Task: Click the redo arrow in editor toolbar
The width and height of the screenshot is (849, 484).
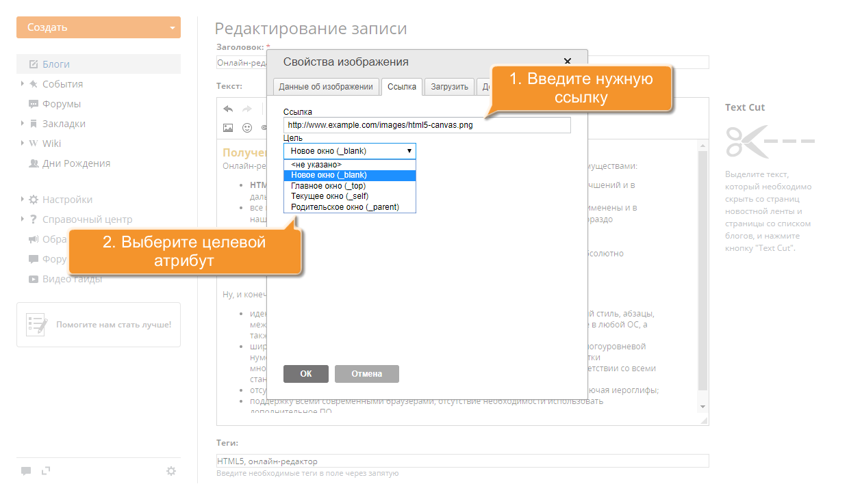Action: click(247, 109)
